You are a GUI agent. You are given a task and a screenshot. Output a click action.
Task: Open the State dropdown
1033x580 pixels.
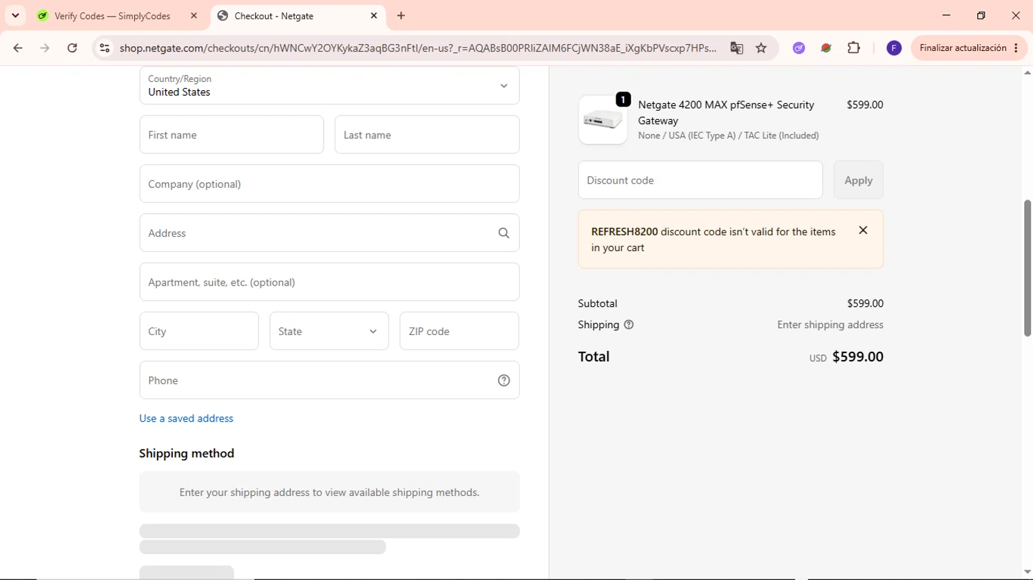point(329,331)
